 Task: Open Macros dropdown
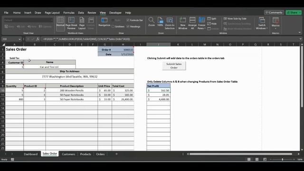[275, 23]
